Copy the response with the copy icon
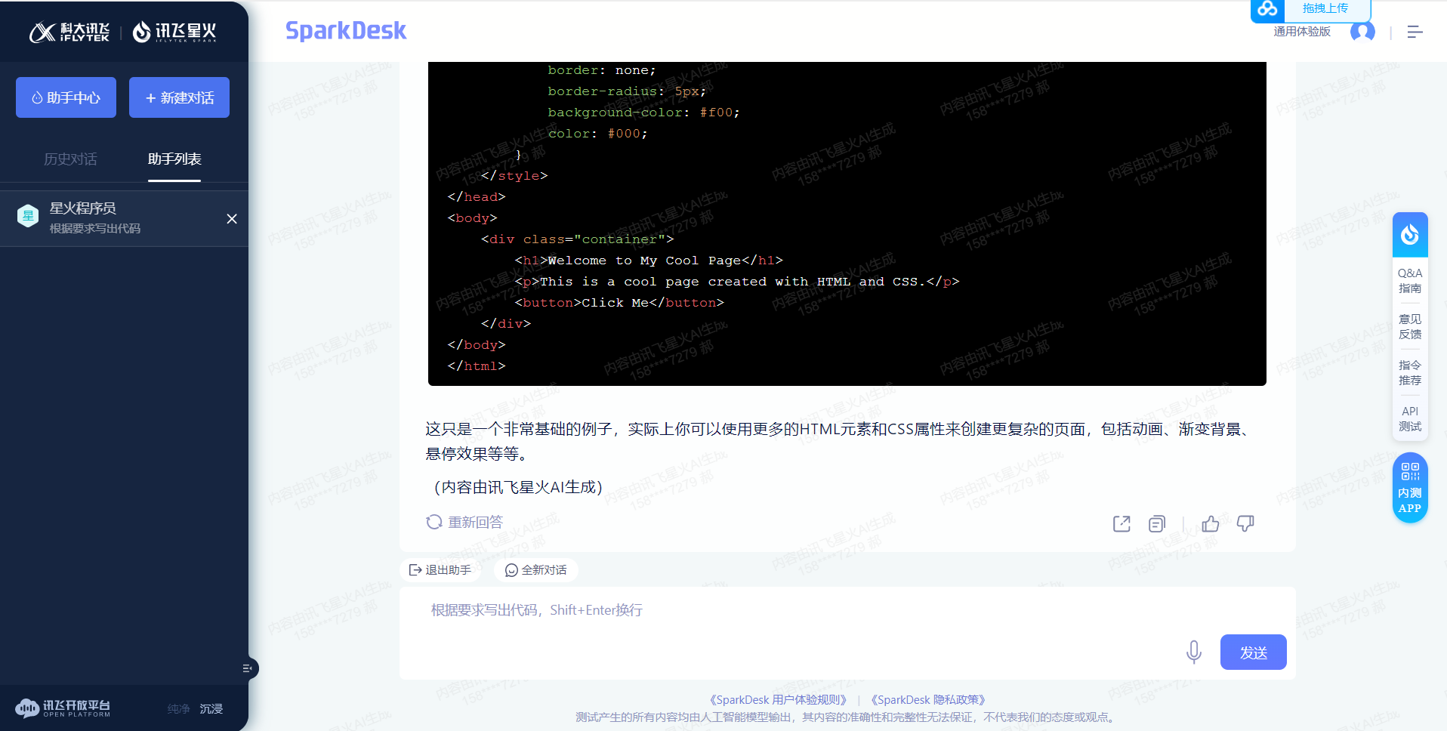The height and width of the screenshot is (731, 1447). click(1156, 523)
